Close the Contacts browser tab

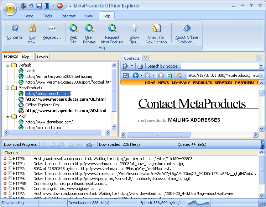pos(145,58)
